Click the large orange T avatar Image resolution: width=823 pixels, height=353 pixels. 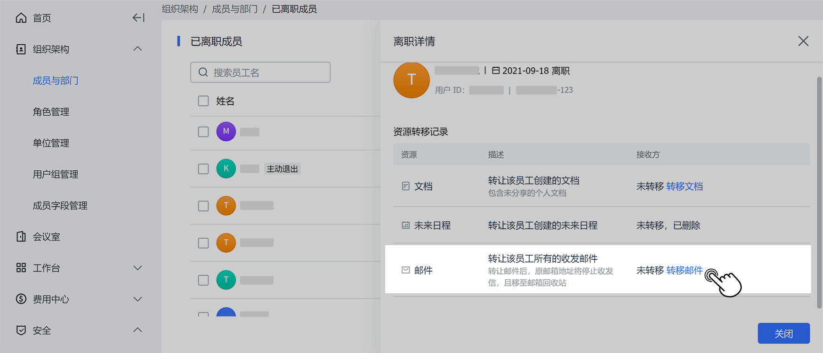coord(411,80)
